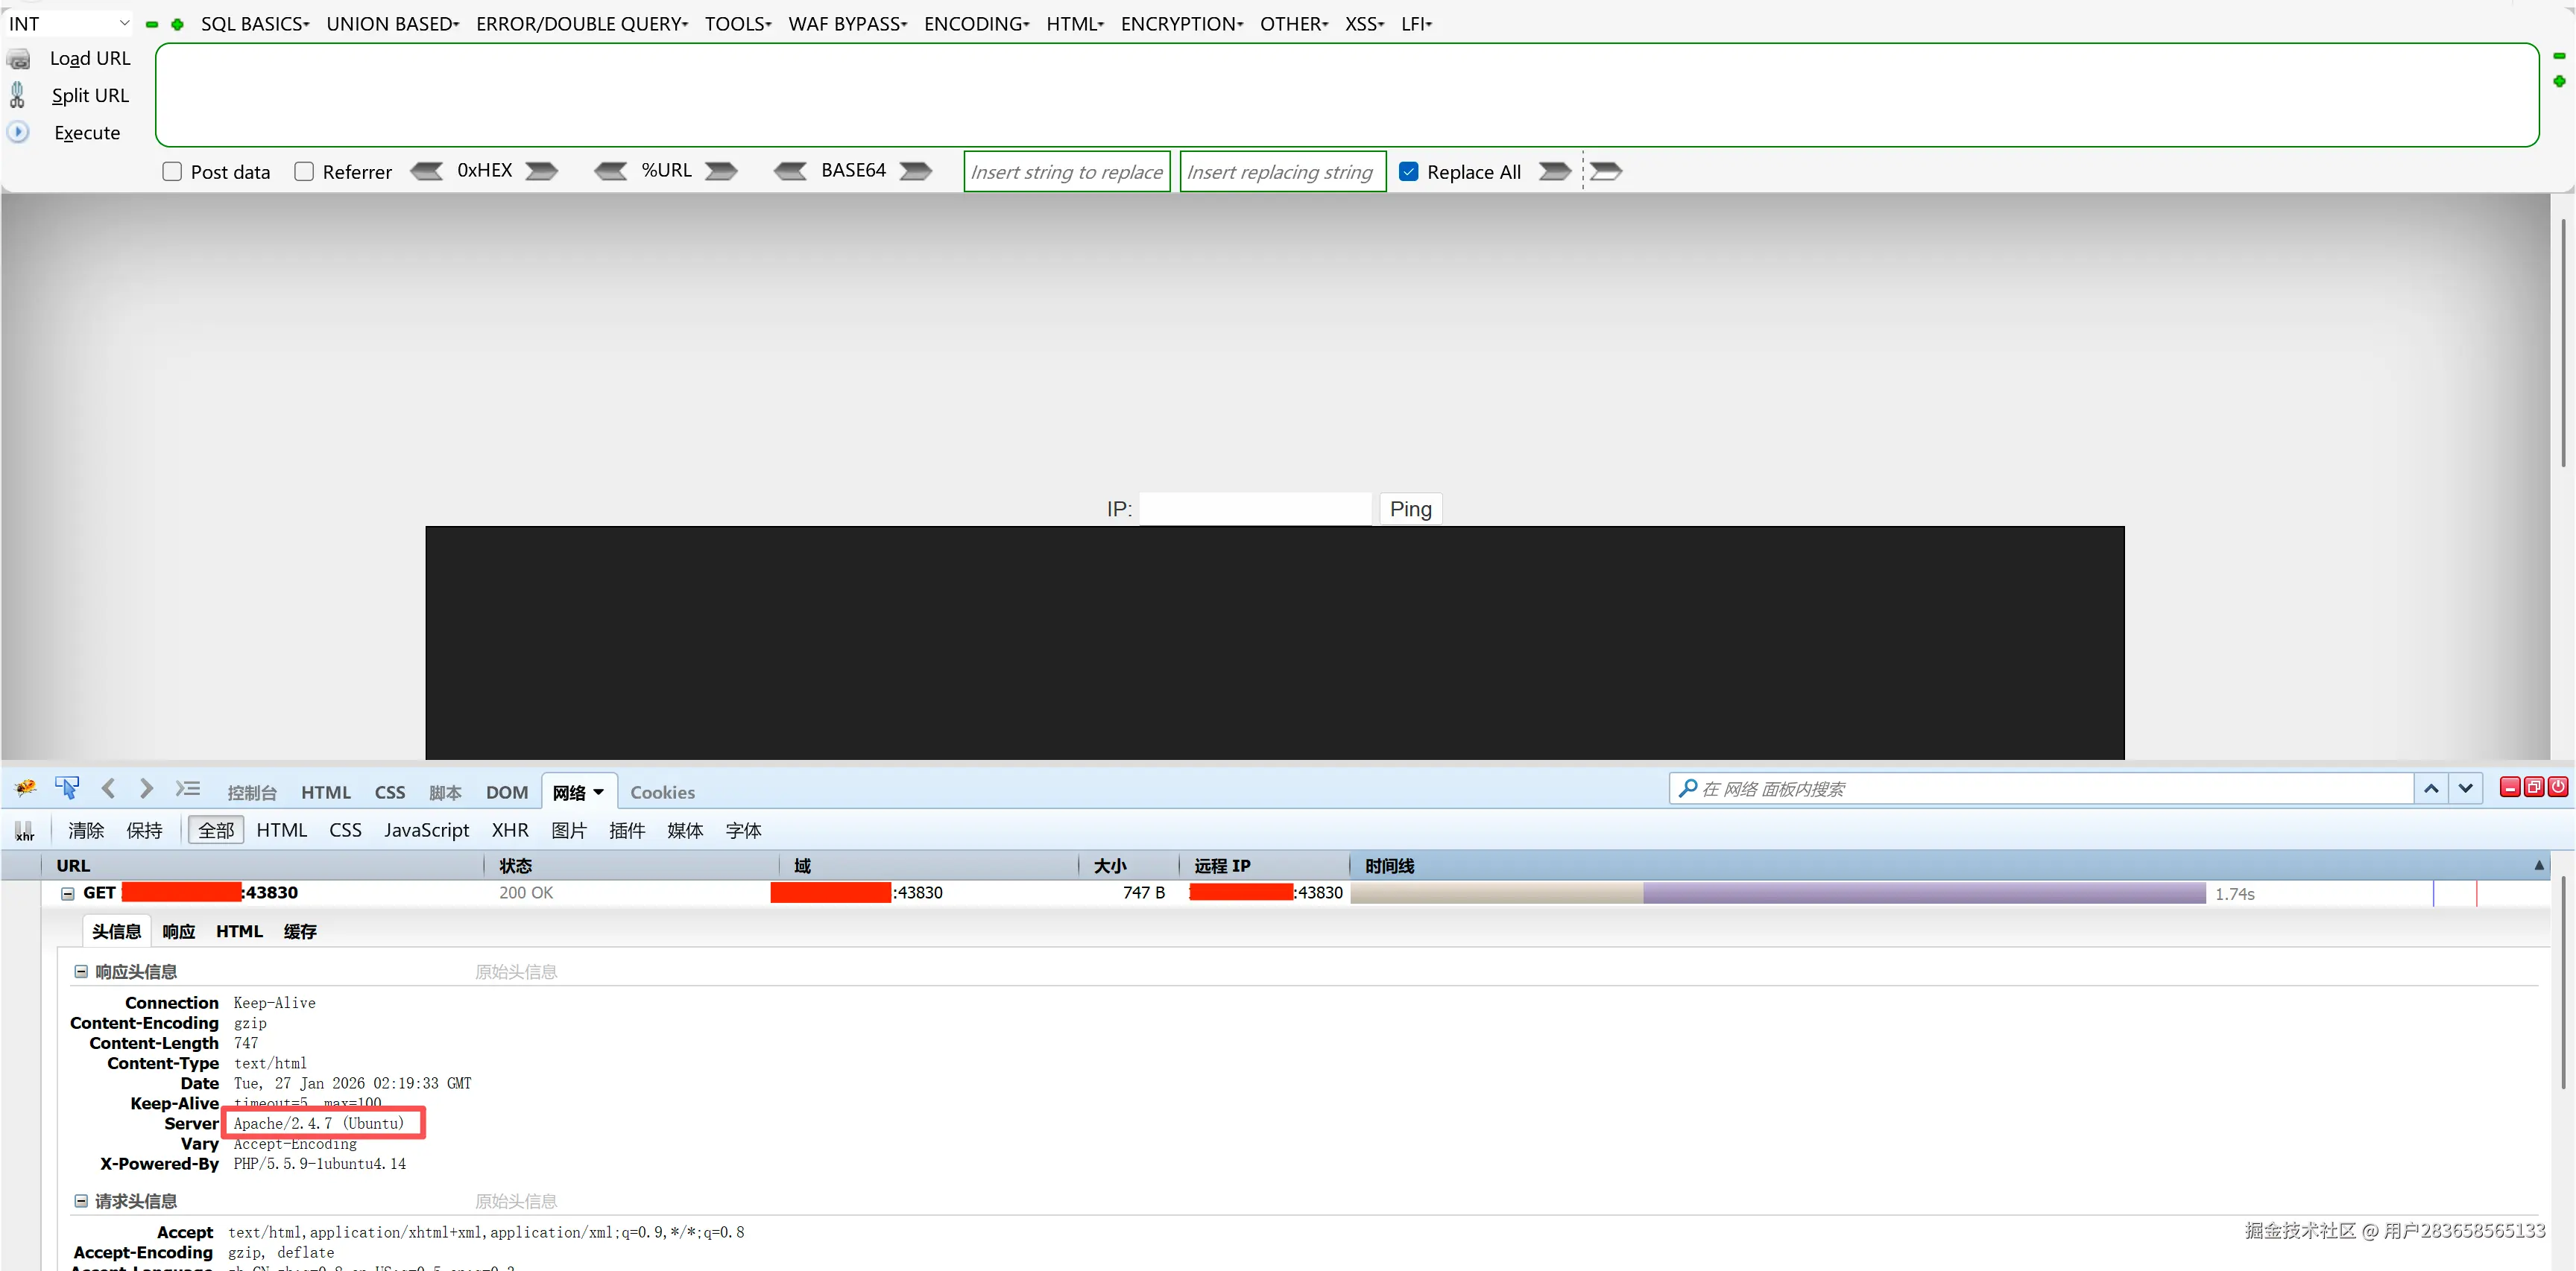This screenshot has width=2576, height=1271.
Task: Jump to previous search result arrow
Action: (2432, 788)
